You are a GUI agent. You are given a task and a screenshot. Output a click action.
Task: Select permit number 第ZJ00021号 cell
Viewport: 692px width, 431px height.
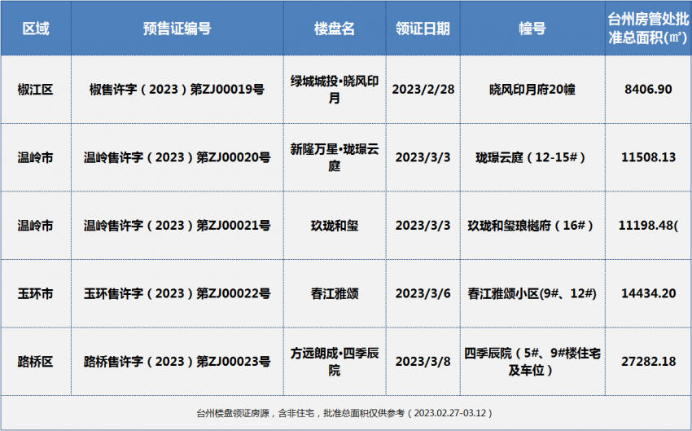(177, 225)
